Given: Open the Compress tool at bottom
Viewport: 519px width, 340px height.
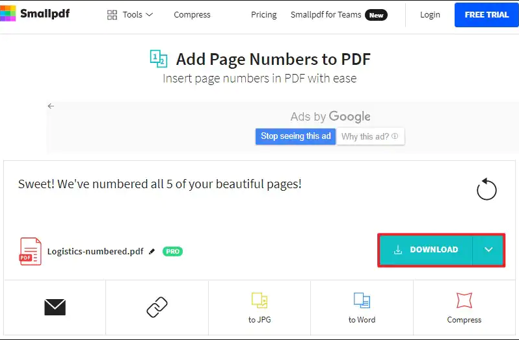Looking at the screenshot, I should click(x=464, y=308).
